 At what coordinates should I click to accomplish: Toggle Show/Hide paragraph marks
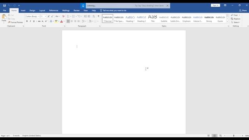tap(98, 16)
